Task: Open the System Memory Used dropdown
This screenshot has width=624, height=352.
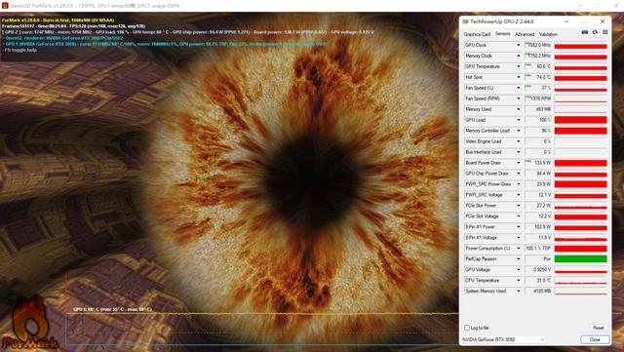Action: 518,292
